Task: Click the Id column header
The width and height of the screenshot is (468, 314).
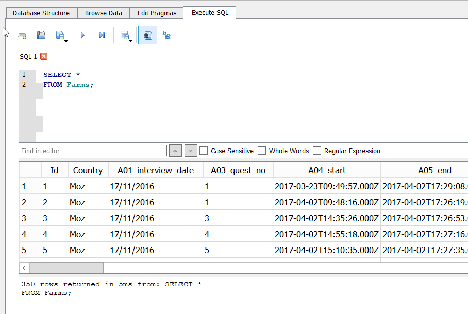Action: 54,170
